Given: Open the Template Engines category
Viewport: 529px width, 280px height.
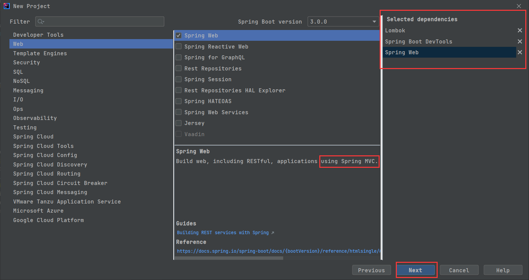Looking at the screenshot, I should coord(91,53).
